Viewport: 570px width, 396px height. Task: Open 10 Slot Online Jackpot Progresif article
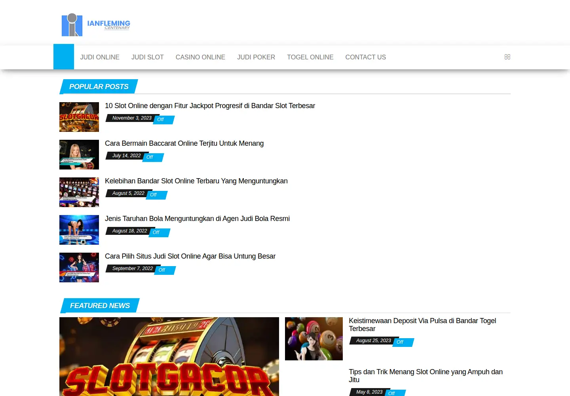tap(210, 106)
